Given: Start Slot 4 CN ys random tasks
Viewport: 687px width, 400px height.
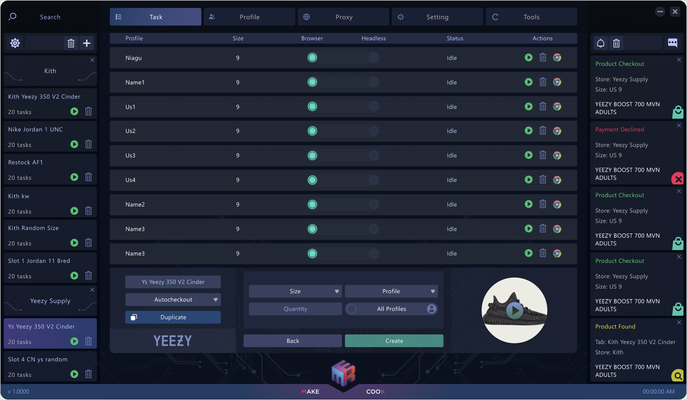Looking at the screenshot, I should 74,374.
